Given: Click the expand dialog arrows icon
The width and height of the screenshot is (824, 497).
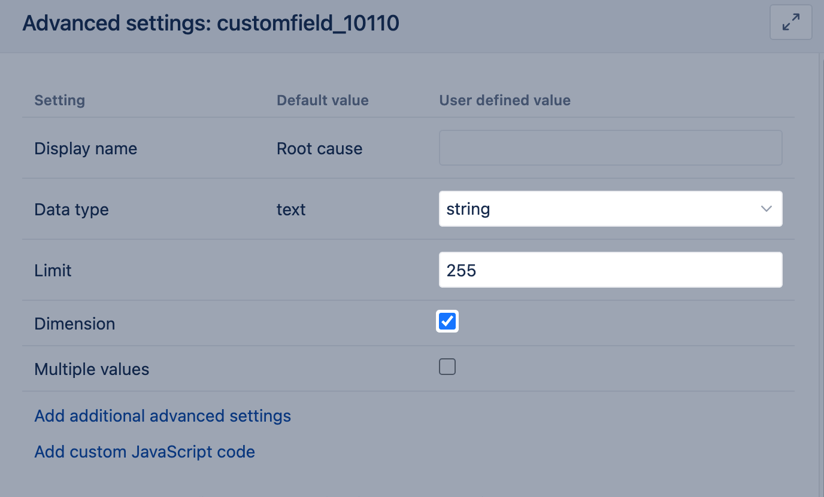Looking at the screenshot, I should tap(790, 23).
